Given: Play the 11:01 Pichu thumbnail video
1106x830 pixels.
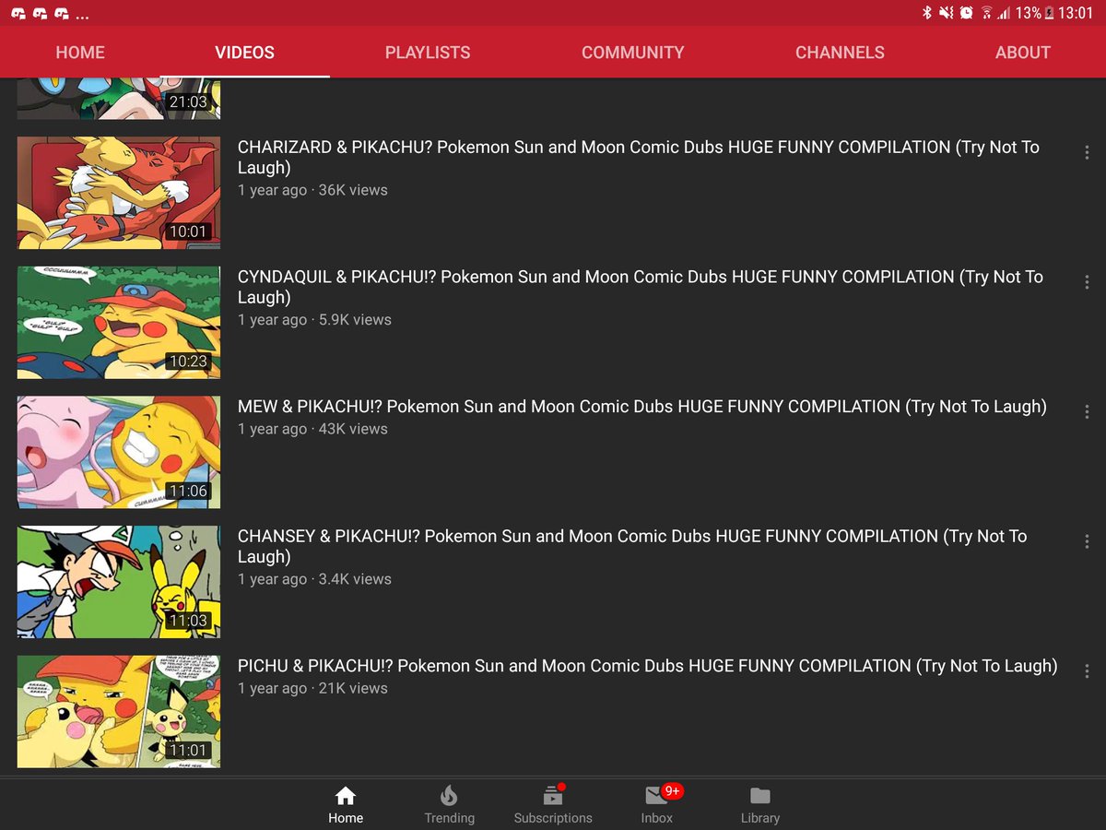Looking at the screenshot, I should 119,711.
